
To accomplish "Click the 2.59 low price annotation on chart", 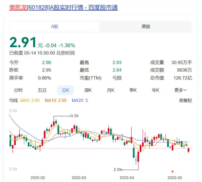I will [117, 170].
